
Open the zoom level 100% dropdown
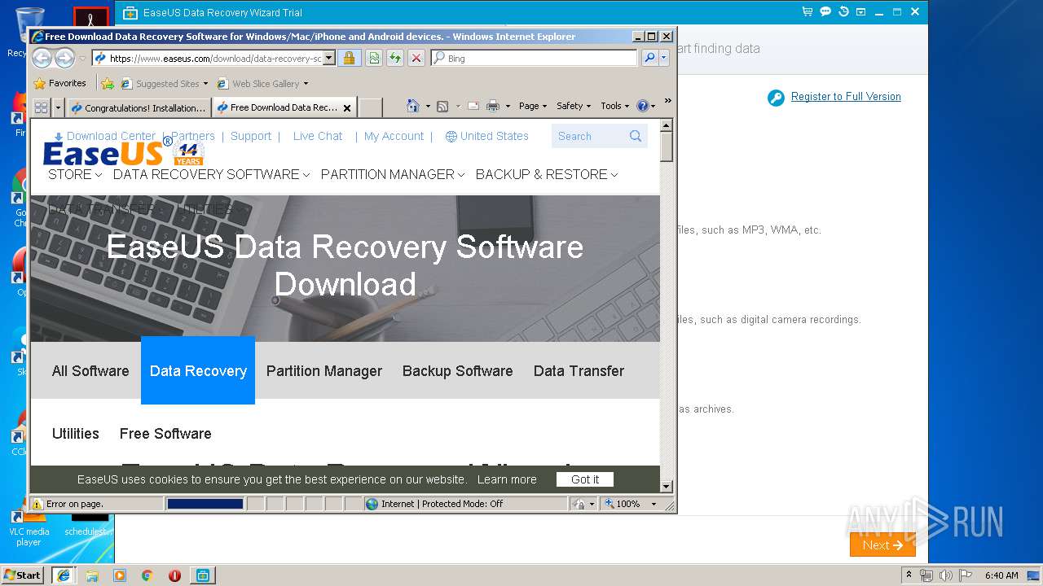point(653,504)
